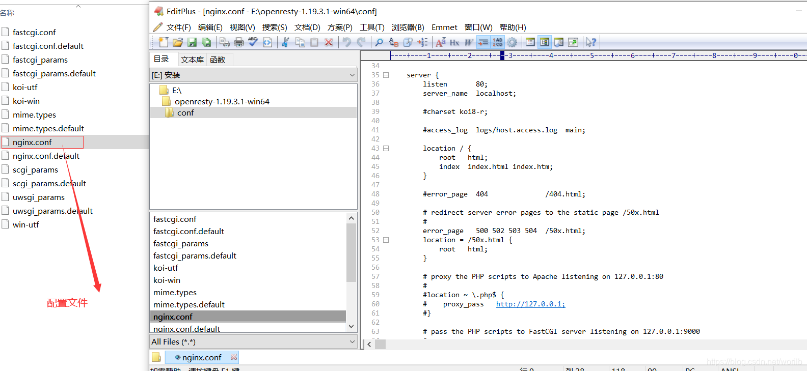Click the Context Help pointer icon

point(591,42)
